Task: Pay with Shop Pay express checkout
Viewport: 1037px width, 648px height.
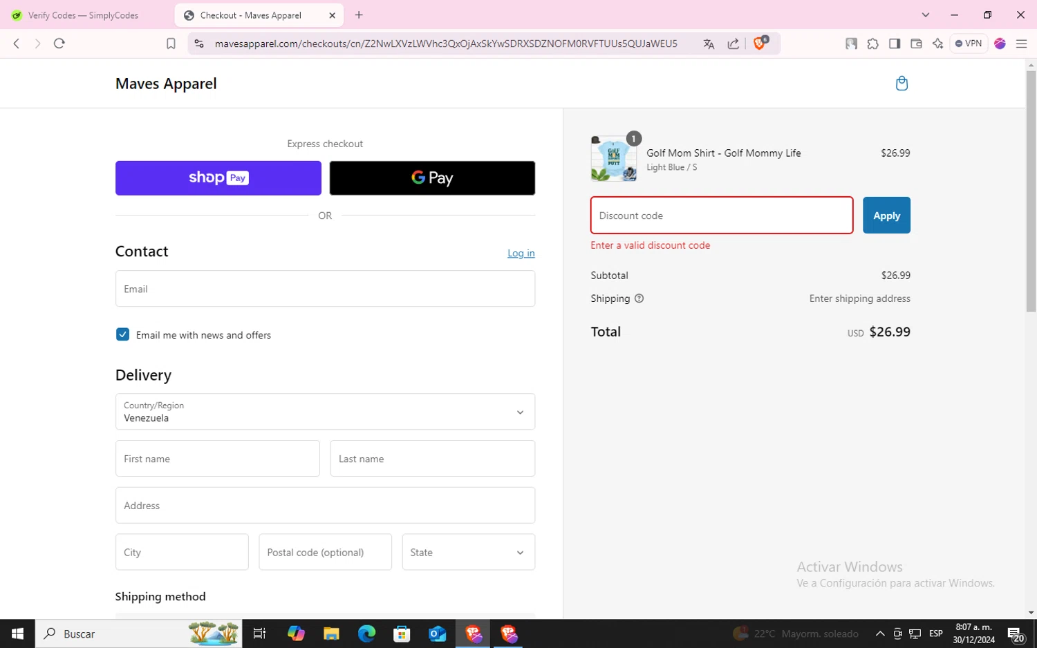Action: [x=218, y=178]
